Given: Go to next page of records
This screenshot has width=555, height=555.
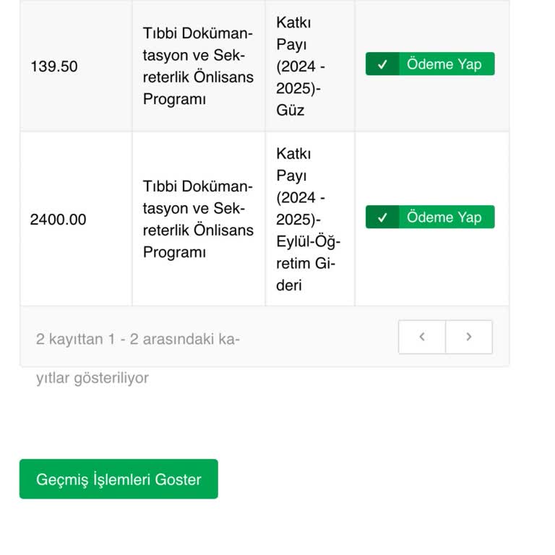Looking at the screenshot, I should point(469,337).
